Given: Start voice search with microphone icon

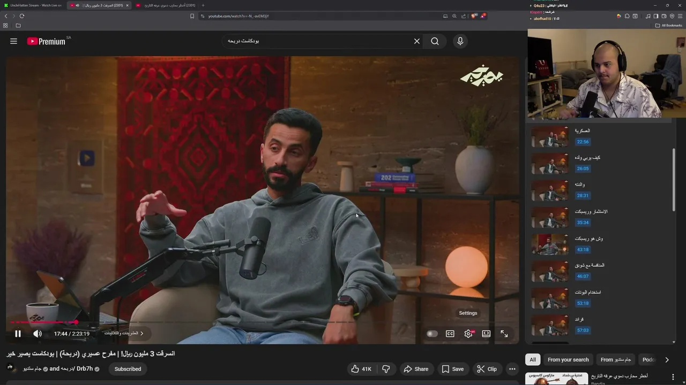Looking at the screenshot, I should pos(460,41).
